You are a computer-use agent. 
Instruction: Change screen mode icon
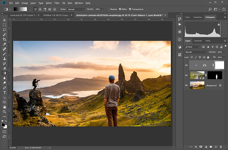(5, 137)
